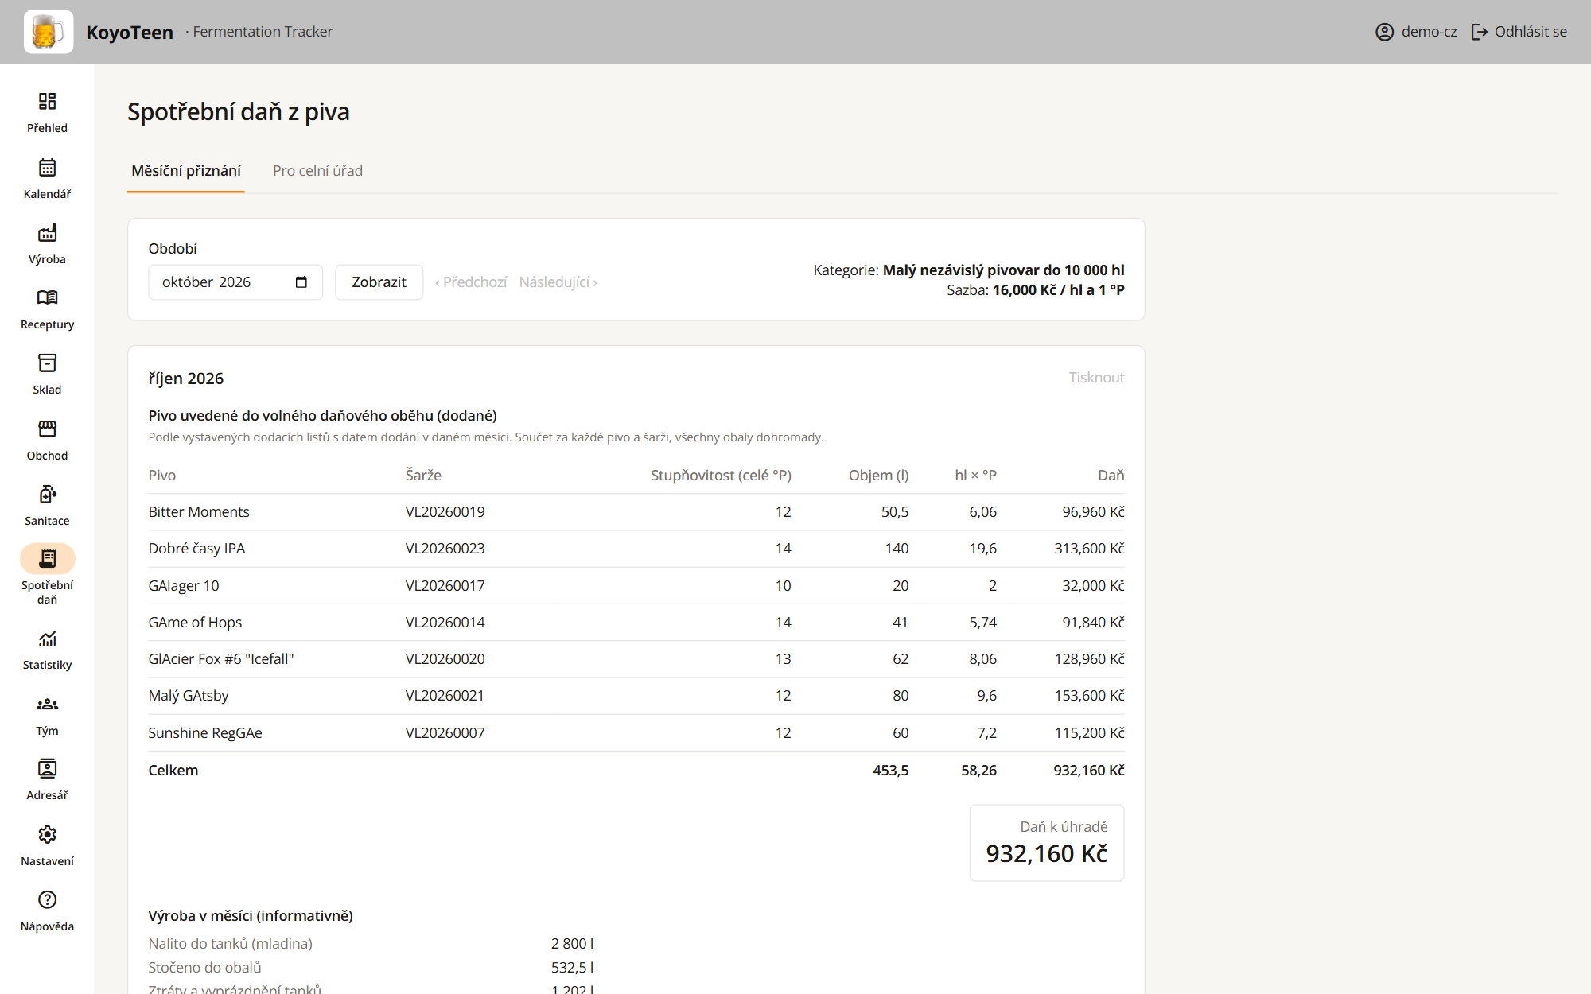Viewport: 1591px width, 994px height.
Task: Open the Tým people icon
Action: click(47, 705)
